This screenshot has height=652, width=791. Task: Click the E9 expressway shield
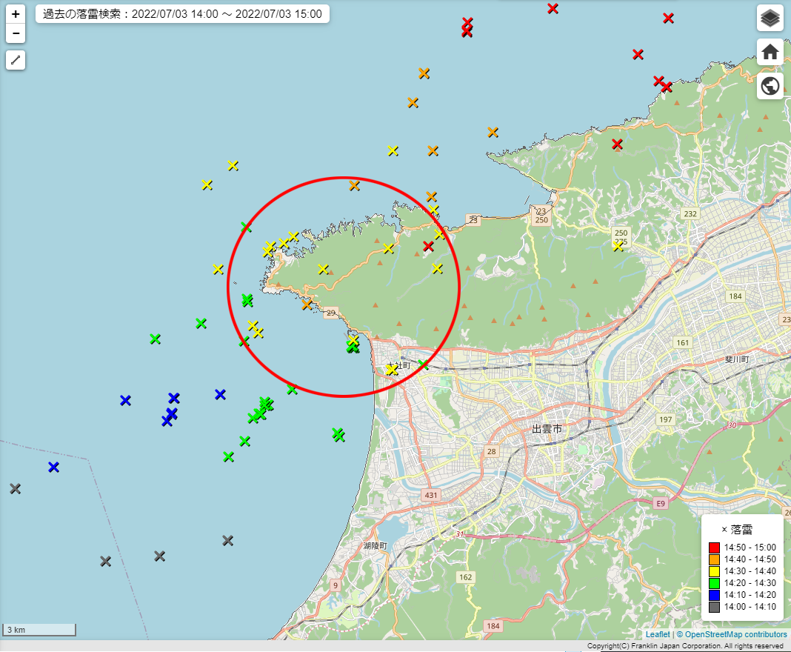[661, 504]
